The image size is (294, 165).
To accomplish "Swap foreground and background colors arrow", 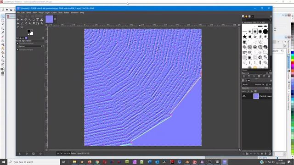I will [32, 30].
